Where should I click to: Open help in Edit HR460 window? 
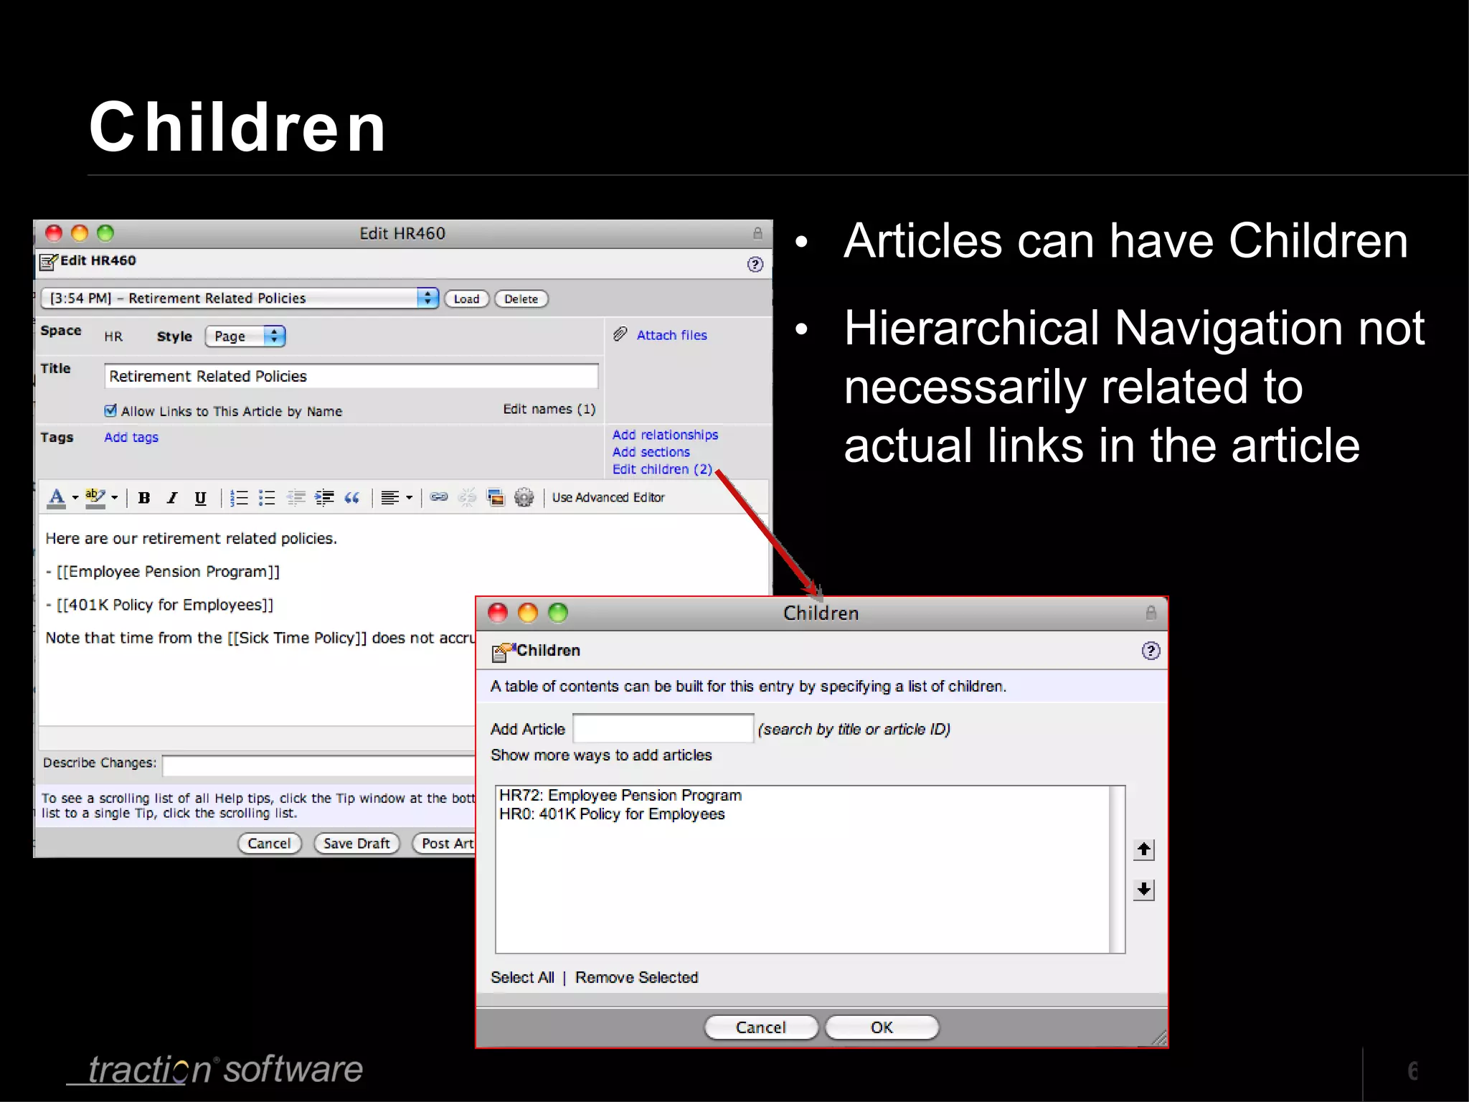(755, 264)
